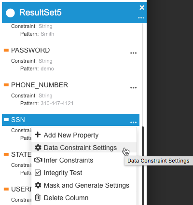This screenshot has height=205, width=193.
Task: Click the trash icon beside Delete Column
Action: coord(38,197)
